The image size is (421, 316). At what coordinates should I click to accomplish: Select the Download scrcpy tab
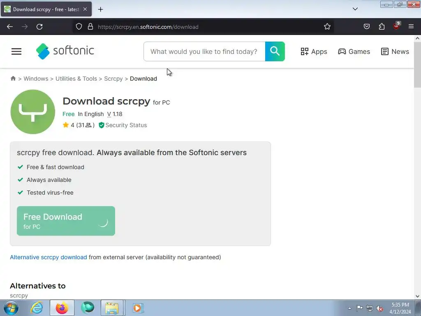point(46,9)
